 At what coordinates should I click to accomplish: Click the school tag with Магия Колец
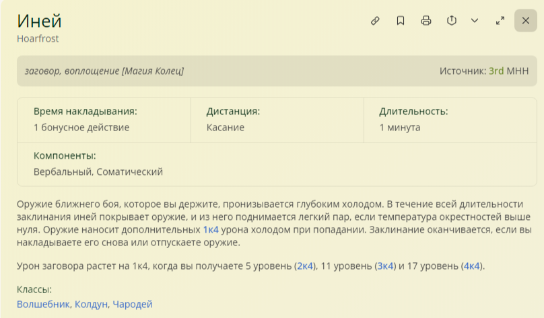tap(104, 71)
